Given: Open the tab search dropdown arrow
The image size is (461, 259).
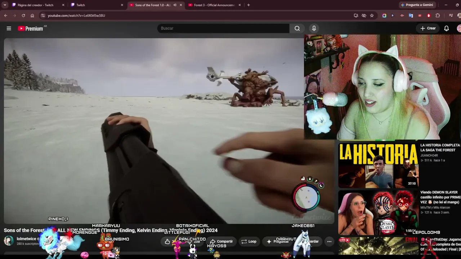Looking at the screenshot, I should pos(5,5).
